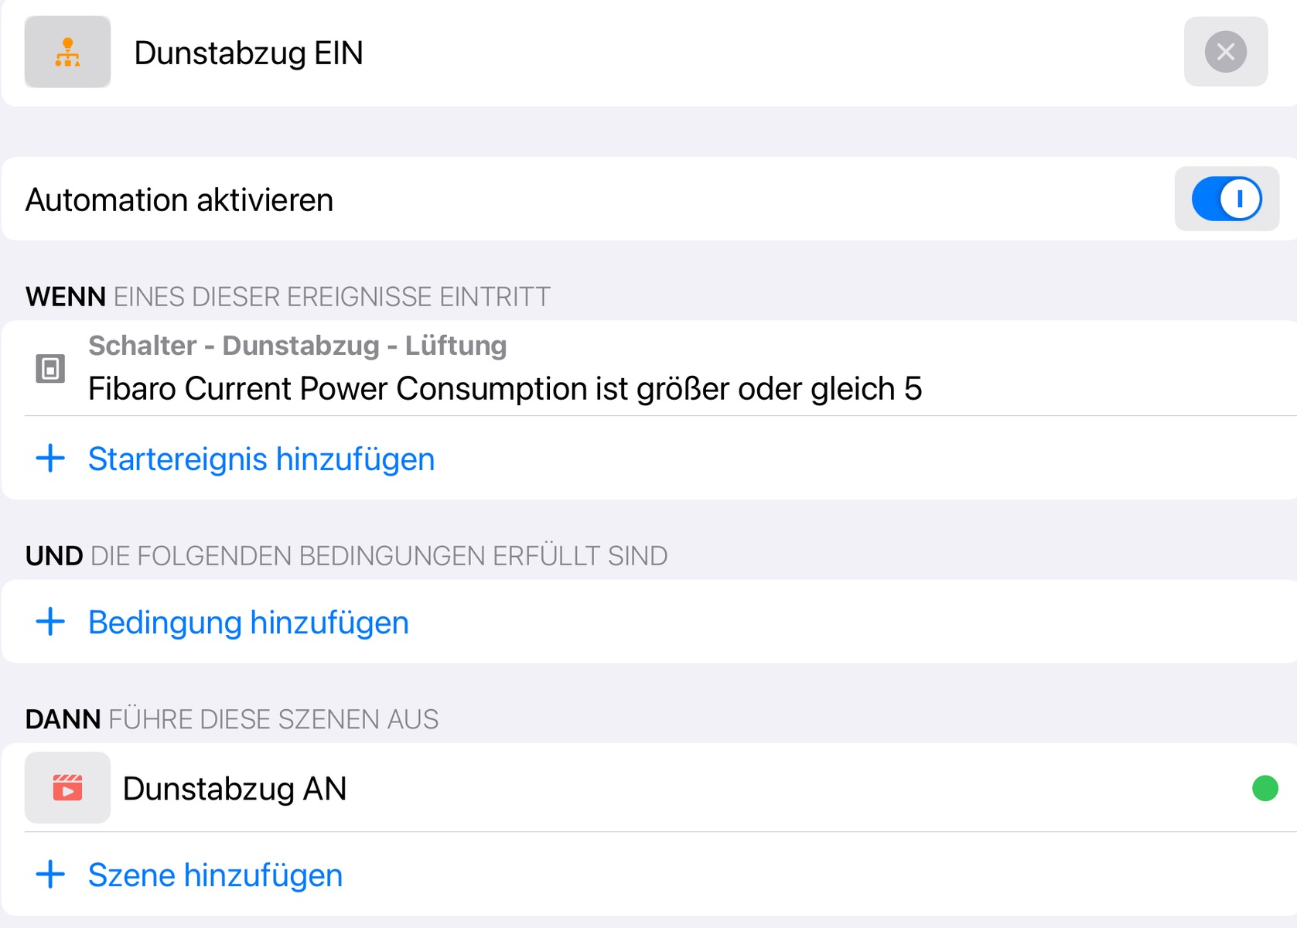
Task: Select the Schalter - Dunstabzug - Lüftung label
Action: pyautogui.click(x=297, y=346)
